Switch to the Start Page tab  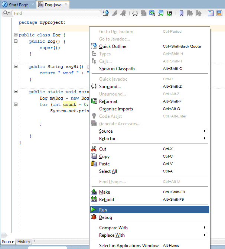[x=18, y=5]
